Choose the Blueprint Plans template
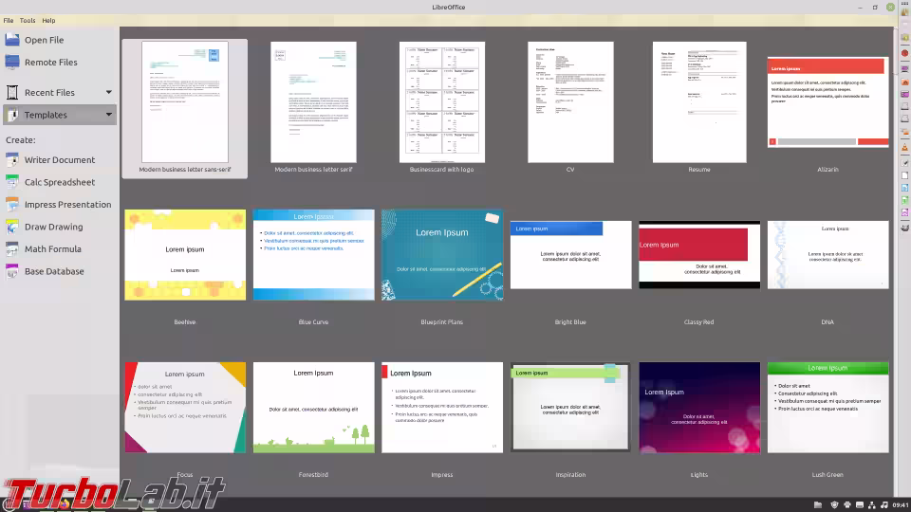Viewport: 911px width, 512px height. [x=442, y=255]
